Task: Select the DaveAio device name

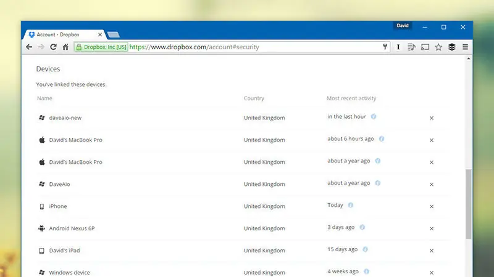Action: pos(59,184)
